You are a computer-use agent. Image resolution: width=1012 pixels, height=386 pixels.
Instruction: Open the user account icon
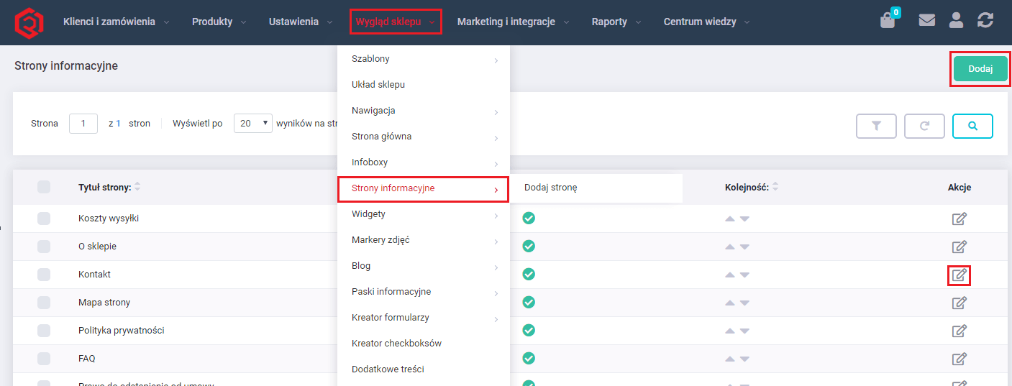(956, 20)
